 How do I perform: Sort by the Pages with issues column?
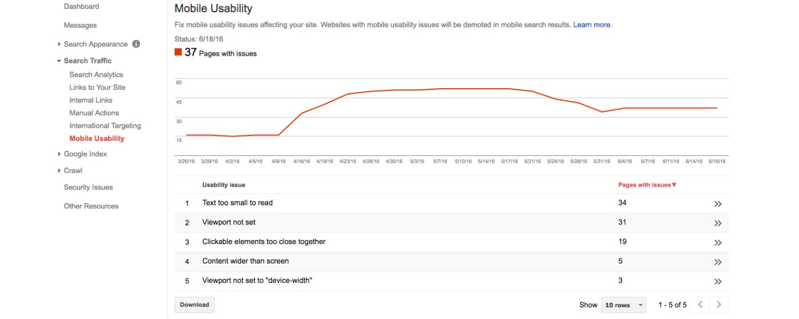646,184
